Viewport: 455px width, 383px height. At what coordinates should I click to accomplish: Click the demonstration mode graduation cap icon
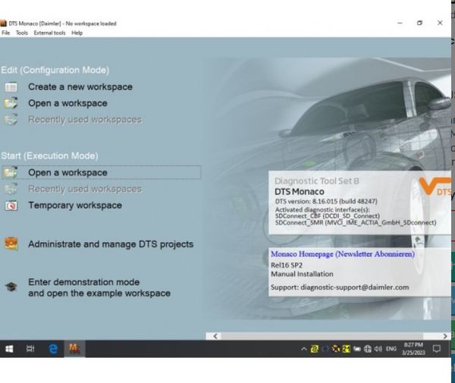[11, 287]
